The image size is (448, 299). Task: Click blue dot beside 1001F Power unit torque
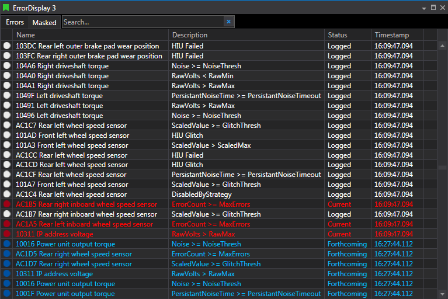(7, 294)
